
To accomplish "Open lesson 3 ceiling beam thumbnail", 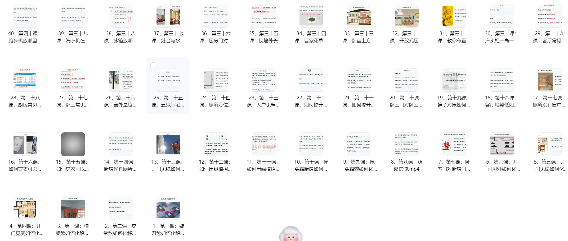I will [x=73, y=208].
